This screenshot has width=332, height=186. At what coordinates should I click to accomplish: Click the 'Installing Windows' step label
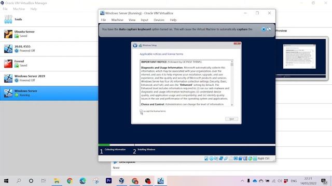point(146,149)
